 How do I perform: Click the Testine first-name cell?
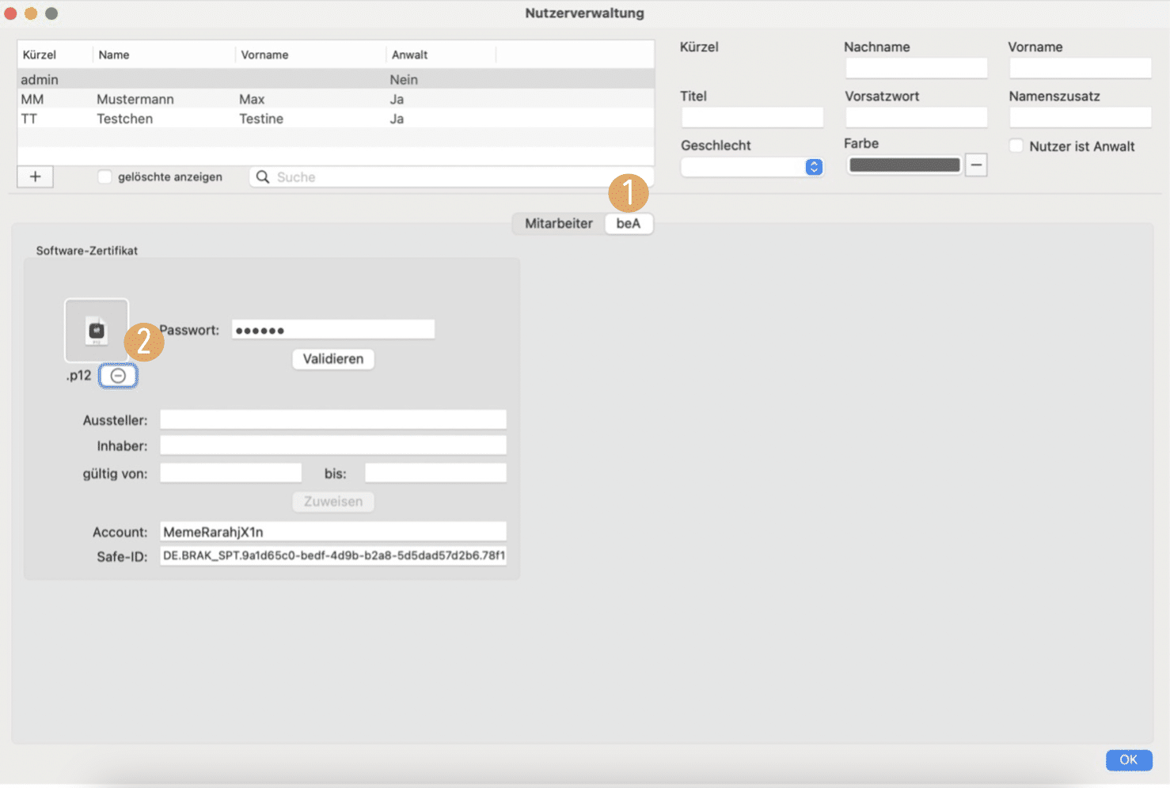coord(261,119)
